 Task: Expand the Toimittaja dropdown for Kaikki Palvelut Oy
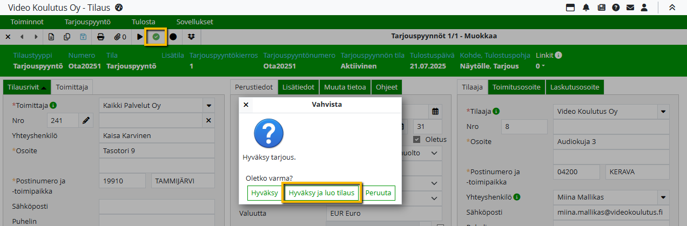pos(208,106)
